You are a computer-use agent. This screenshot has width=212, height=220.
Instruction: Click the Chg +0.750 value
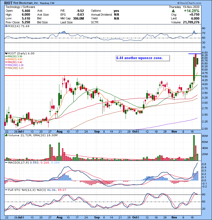coord(194,15)
